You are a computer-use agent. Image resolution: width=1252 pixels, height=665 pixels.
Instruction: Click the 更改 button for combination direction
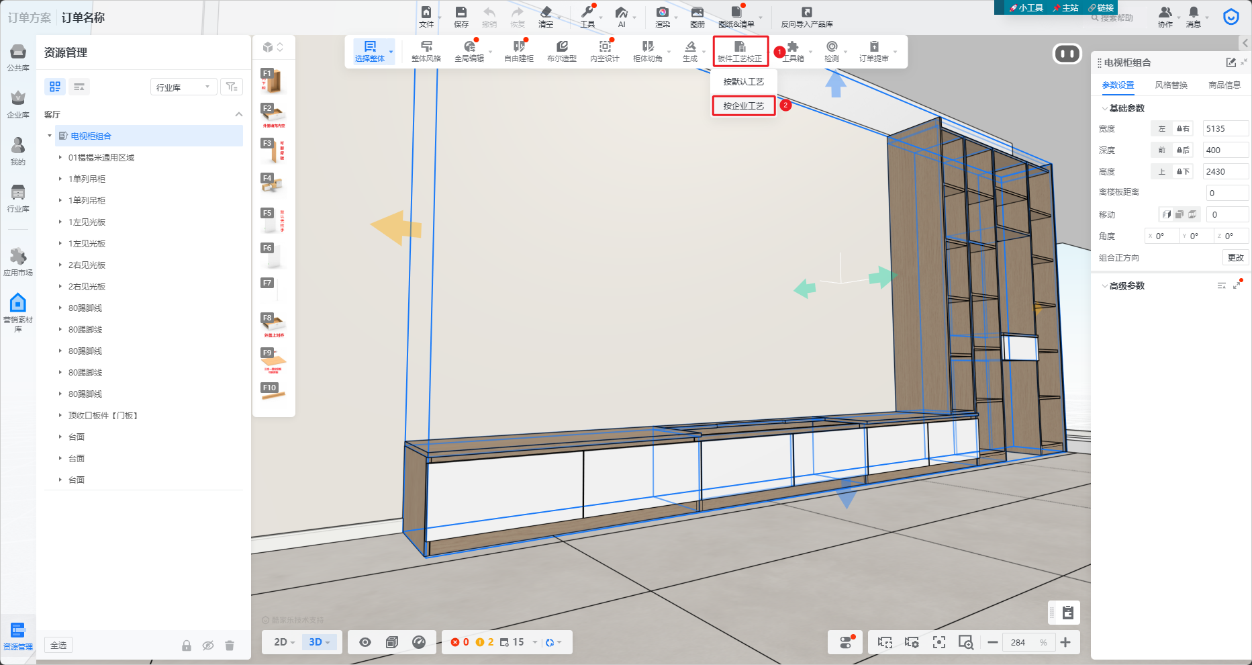[x=1235, y=258]
